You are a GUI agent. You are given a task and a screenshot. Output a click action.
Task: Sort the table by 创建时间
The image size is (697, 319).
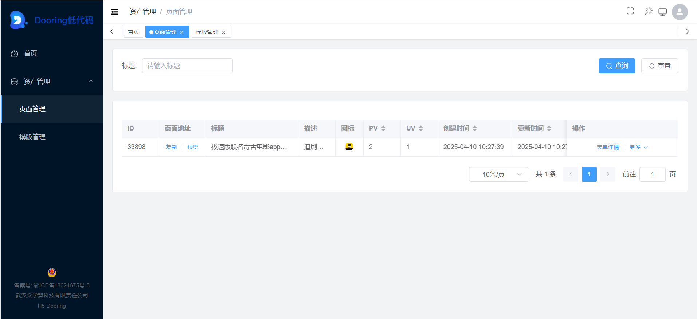tap(475, 128)
